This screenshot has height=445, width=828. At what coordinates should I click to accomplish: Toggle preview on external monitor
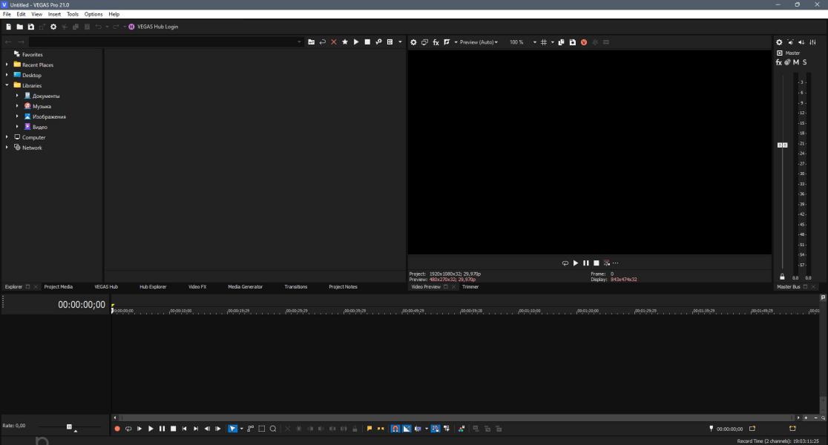(x=424, y=42)
